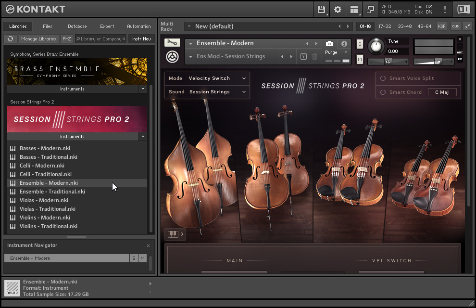Click the NI logo button
This screenshot has width=476, height=308.
[463, 10]
